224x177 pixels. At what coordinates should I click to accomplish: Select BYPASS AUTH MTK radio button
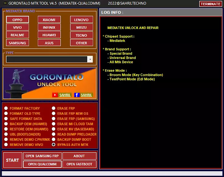click(x=54, y=144)
